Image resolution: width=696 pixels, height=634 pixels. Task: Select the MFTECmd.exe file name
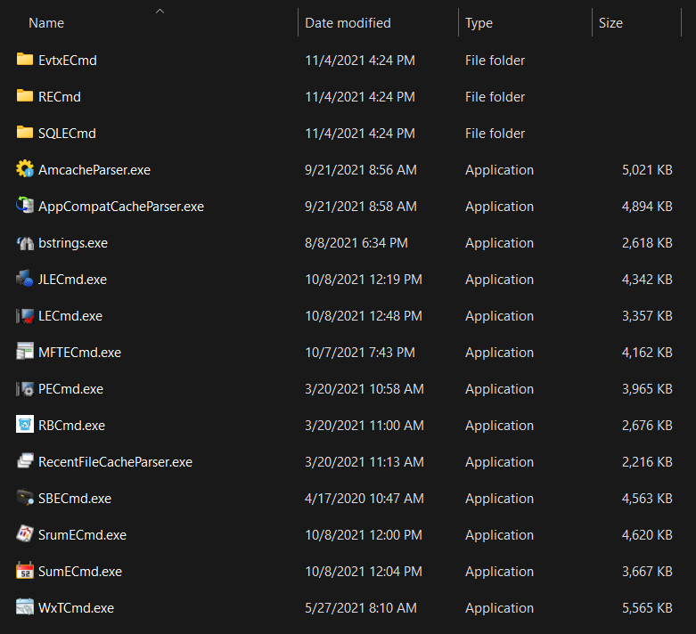79,353
